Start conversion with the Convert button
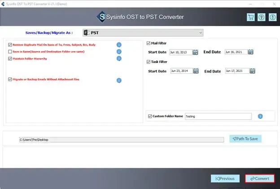This screenshot has width=280, height=189. coord(260,179)
